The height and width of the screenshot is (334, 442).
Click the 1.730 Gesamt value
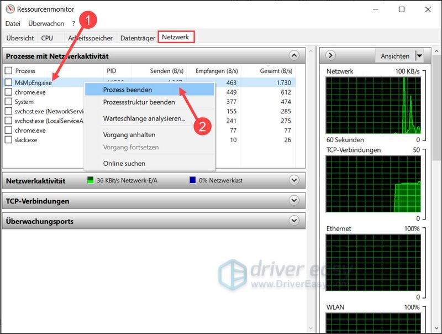[x=283, y=82]
